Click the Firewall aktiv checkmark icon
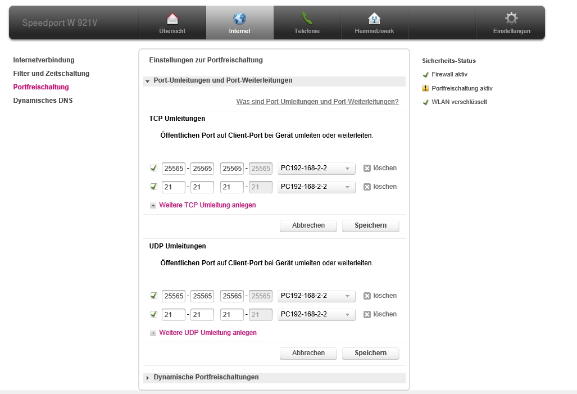Screen dimensions: 577x394 coord(426,75)
